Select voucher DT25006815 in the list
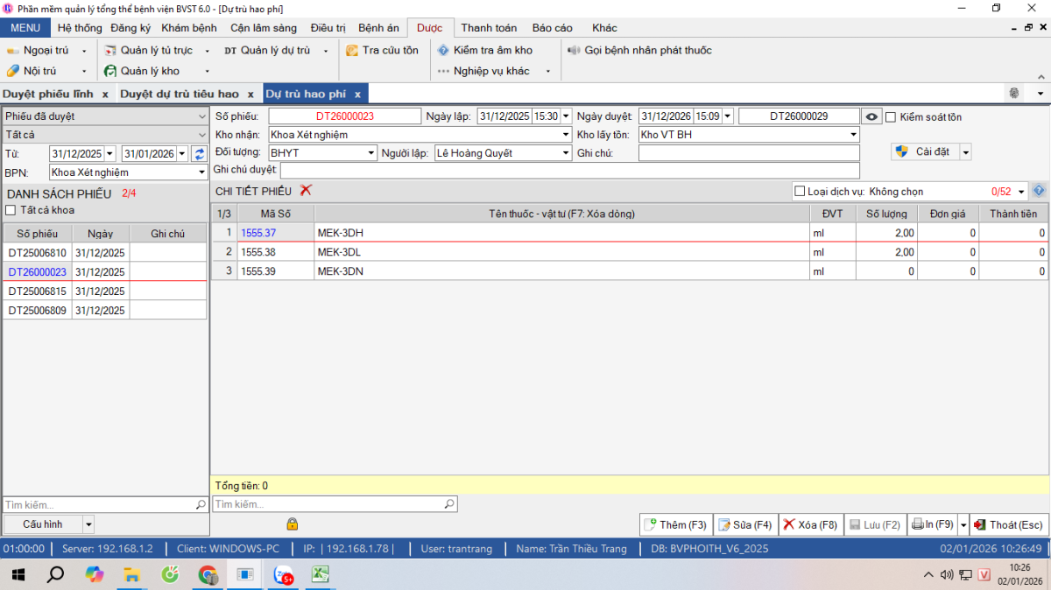The height and width of the screenshot is (590, 1051). pyautogui.click(x=37, y=291)
